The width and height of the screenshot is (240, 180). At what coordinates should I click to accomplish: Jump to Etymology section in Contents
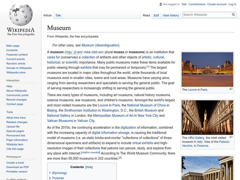coord(59,173)
